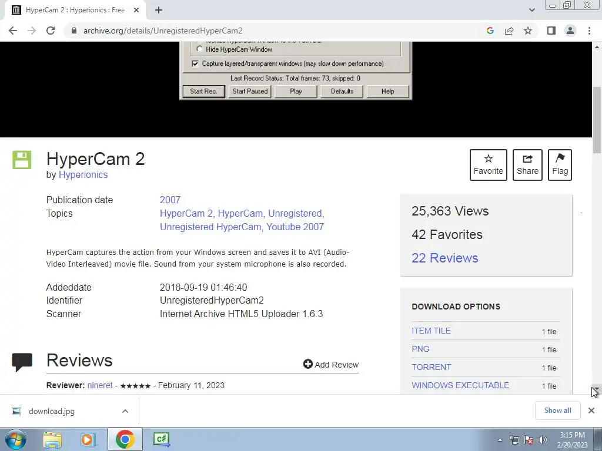Go back to the previous page
This screenshot has height=451, width=602.
pos(13,31)
